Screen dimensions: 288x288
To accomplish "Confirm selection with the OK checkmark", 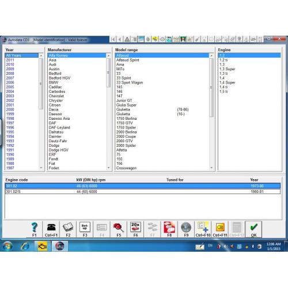I will (253, 229).
